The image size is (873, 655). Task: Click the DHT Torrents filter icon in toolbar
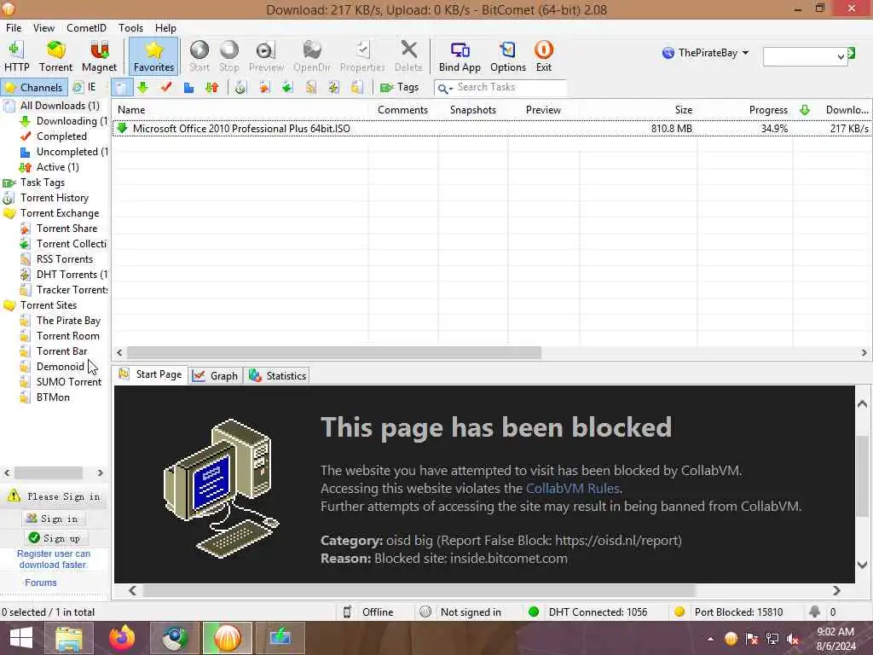pos(334,88)
